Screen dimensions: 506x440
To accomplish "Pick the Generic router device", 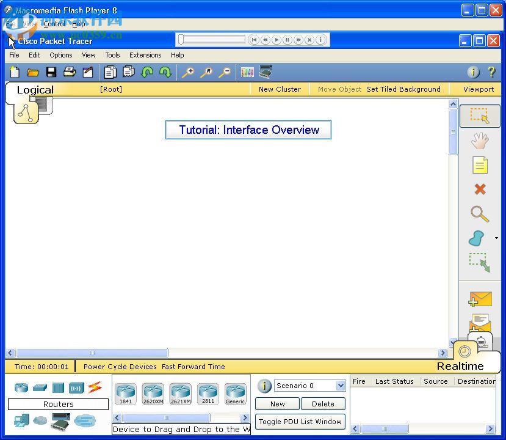I will [x=235, y=394].
